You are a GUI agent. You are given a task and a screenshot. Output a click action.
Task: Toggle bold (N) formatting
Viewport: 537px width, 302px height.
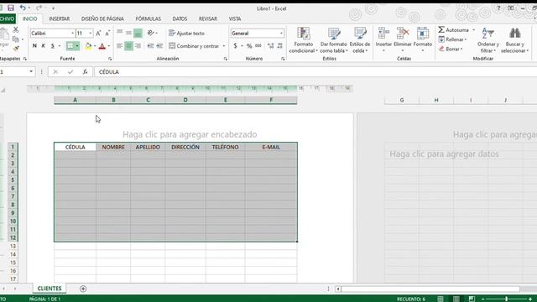click(x=34, y=46)
